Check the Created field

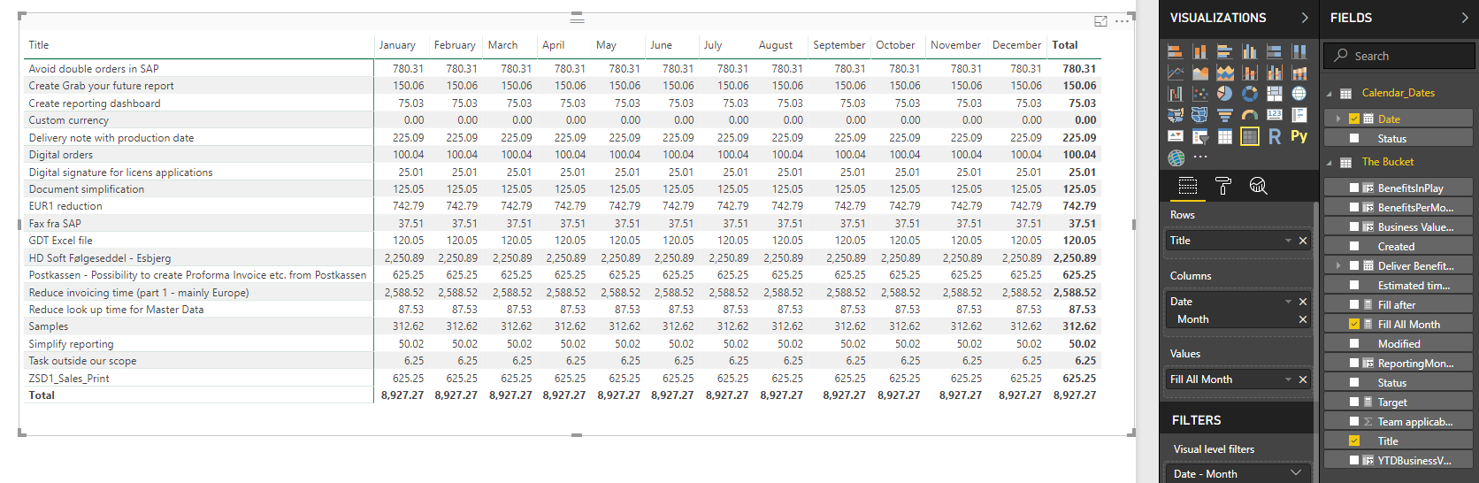1354,246
